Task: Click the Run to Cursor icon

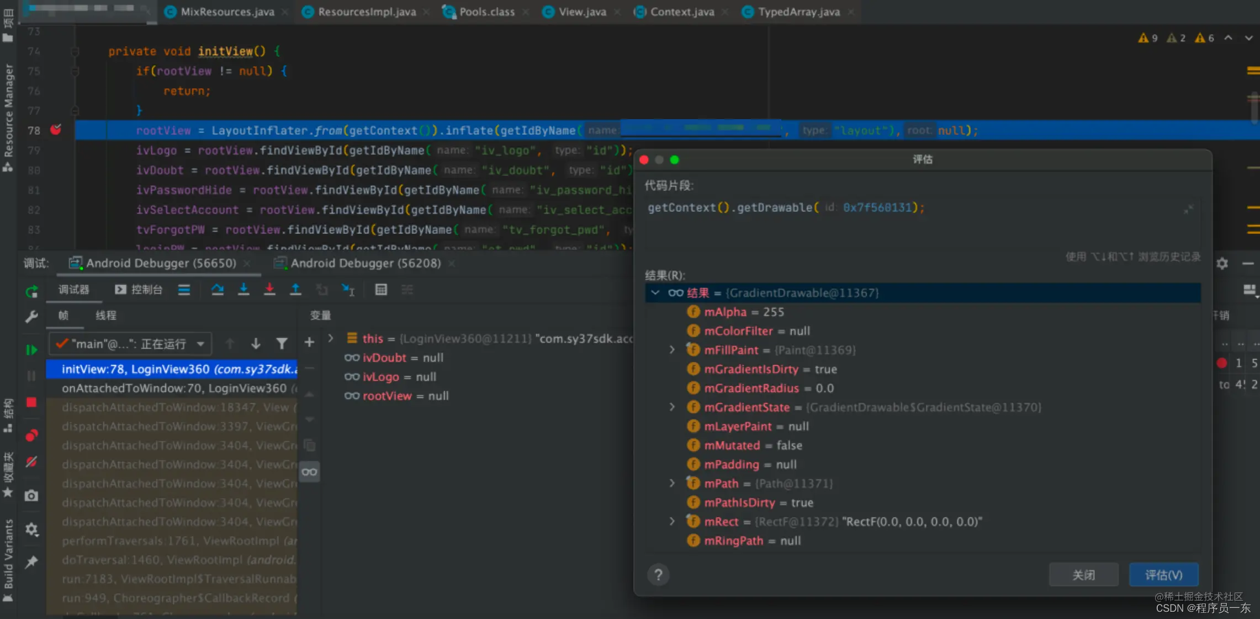Action: (348, 290)
